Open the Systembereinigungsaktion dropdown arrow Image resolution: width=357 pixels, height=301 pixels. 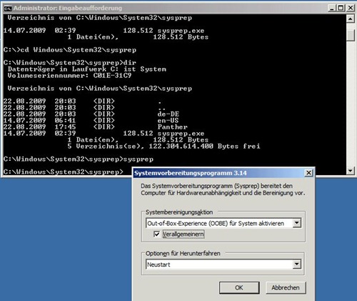296,223
